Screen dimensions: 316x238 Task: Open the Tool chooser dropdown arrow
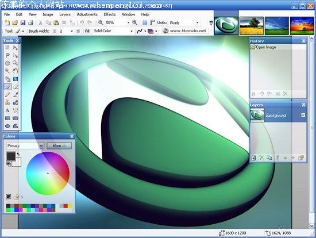coord(23,31)
